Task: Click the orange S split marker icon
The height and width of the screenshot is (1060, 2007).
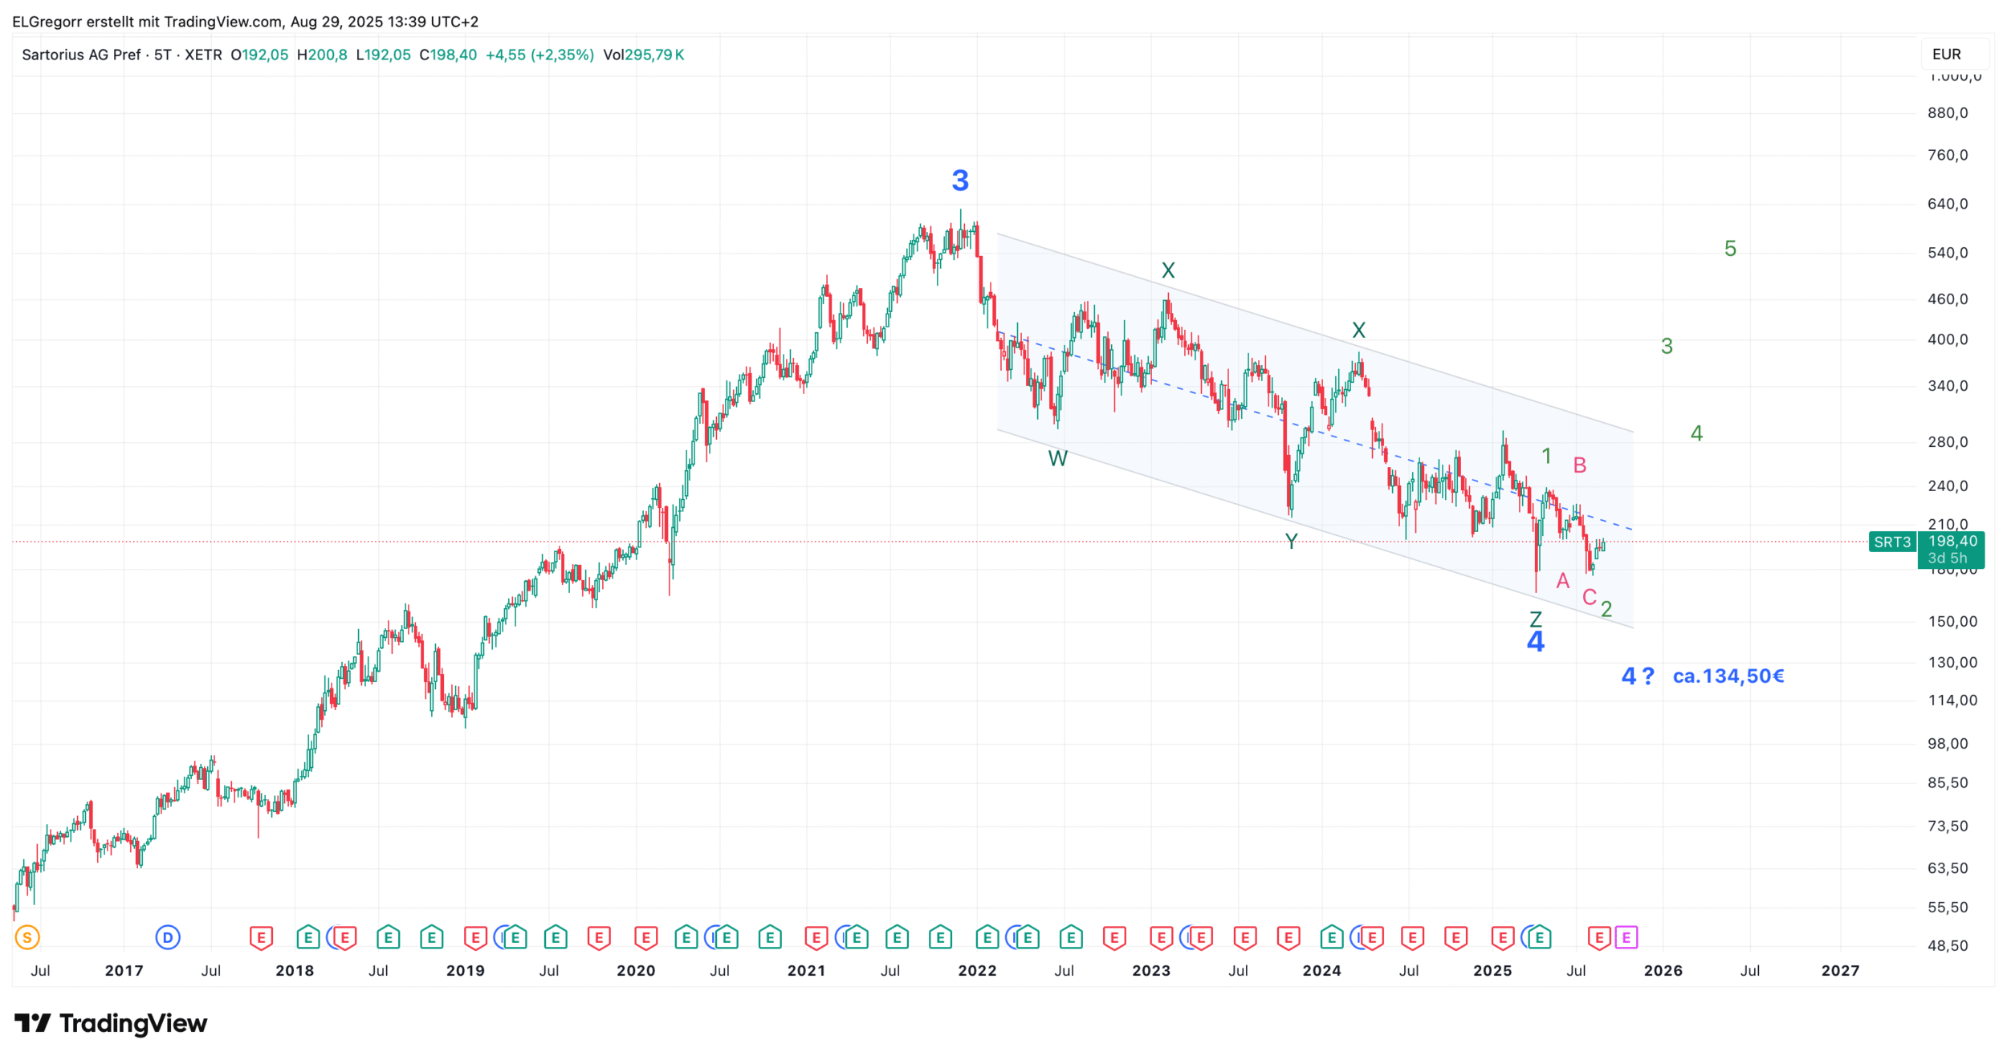Action: point(27,937)
